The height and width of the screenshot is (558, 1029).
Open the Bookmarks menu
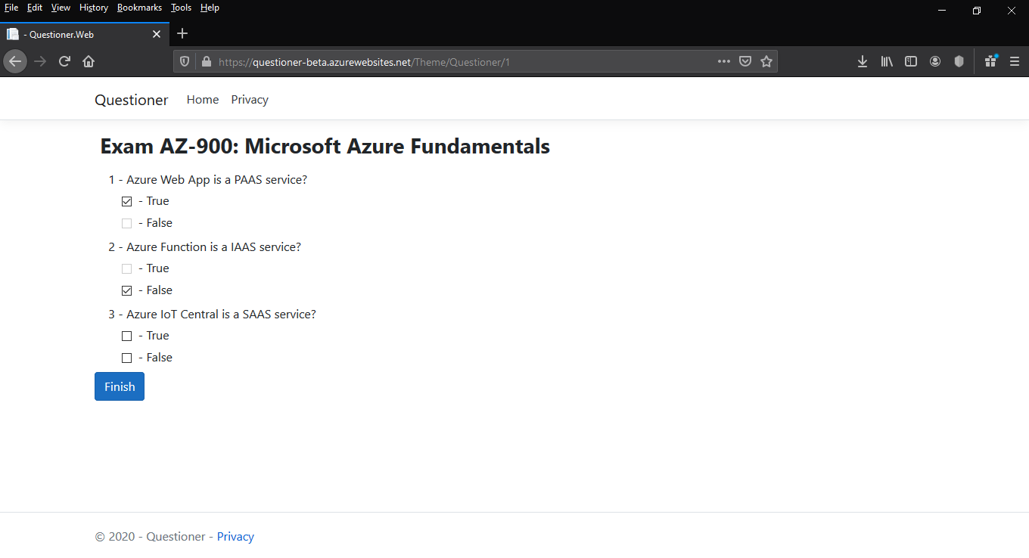coord(139,8)
